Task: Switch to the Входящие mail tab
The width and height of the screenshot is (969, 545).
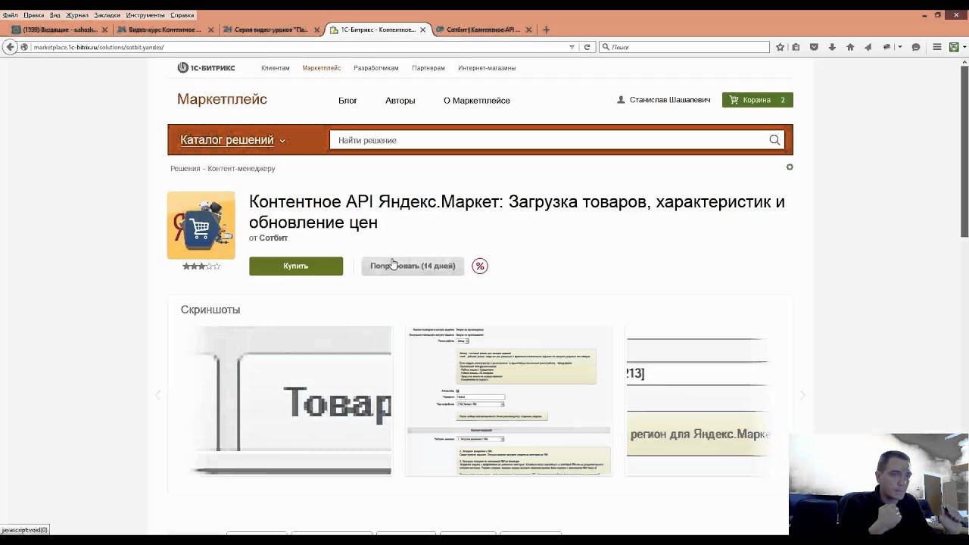Action: (59, 30)
